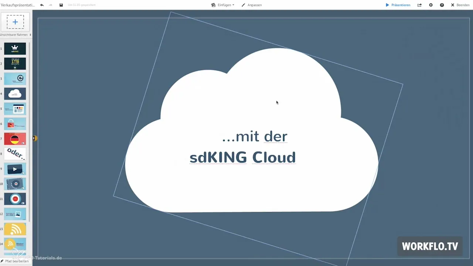Screen dimensions: 473x266
Task: Select slide 5 browser window thumbnail
Action: [x=15, y=109]
